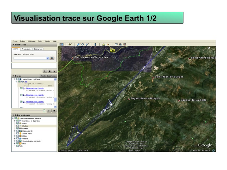Click the Distance over 5 points path icon
The image size is (227, 170).
24,88
